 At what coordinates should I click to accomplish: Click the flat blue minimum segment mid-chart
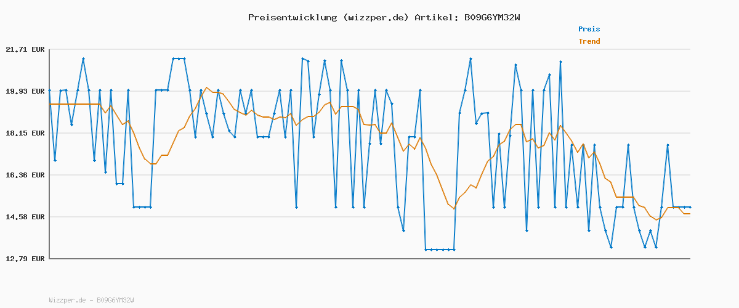pos(440,249)
